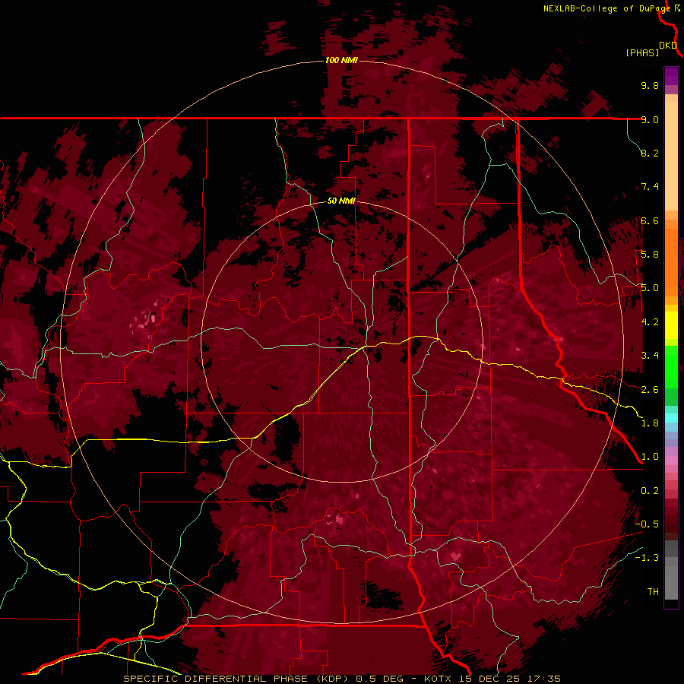The height and width of the screenshot is (684, 684).
Task: Click the 1.0 color scale label
Action: (x=650, y=457)
